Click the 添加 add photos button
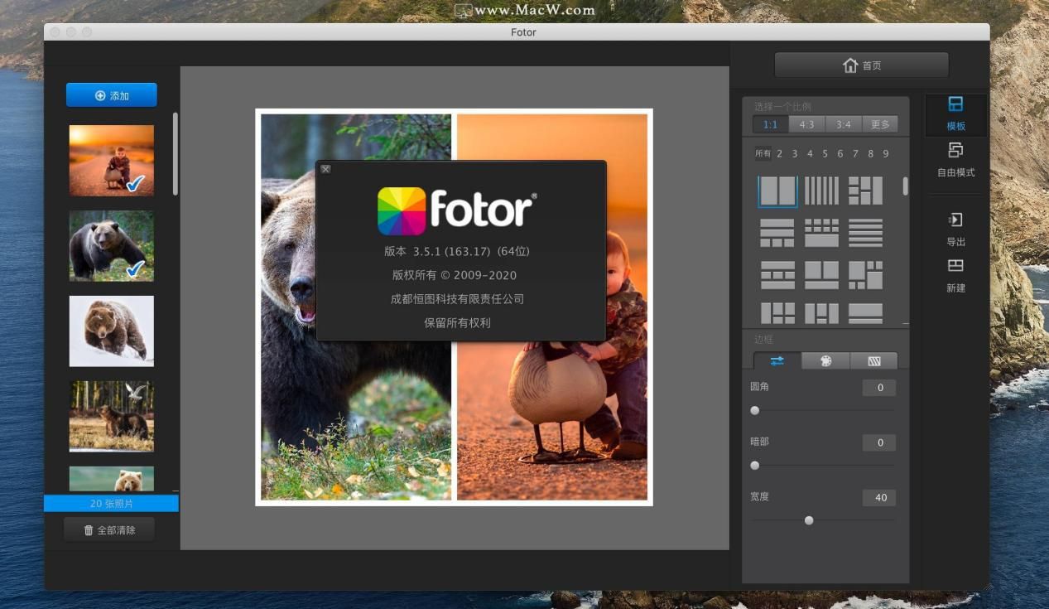 click(x=112, y=95)
